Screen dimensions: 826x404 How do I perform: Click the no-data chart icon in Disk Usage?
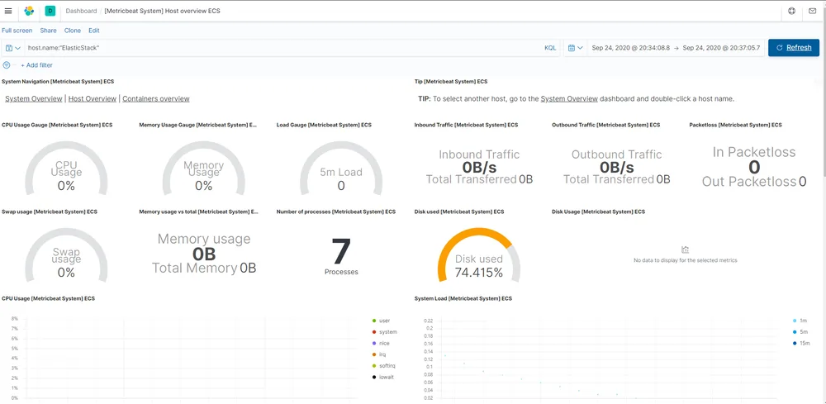(x=685, y=250)
